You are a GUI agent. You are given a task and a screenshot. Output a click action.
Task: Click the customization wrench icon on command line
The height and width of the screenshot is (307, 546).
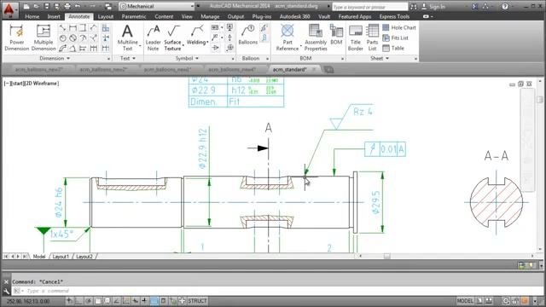6,291
